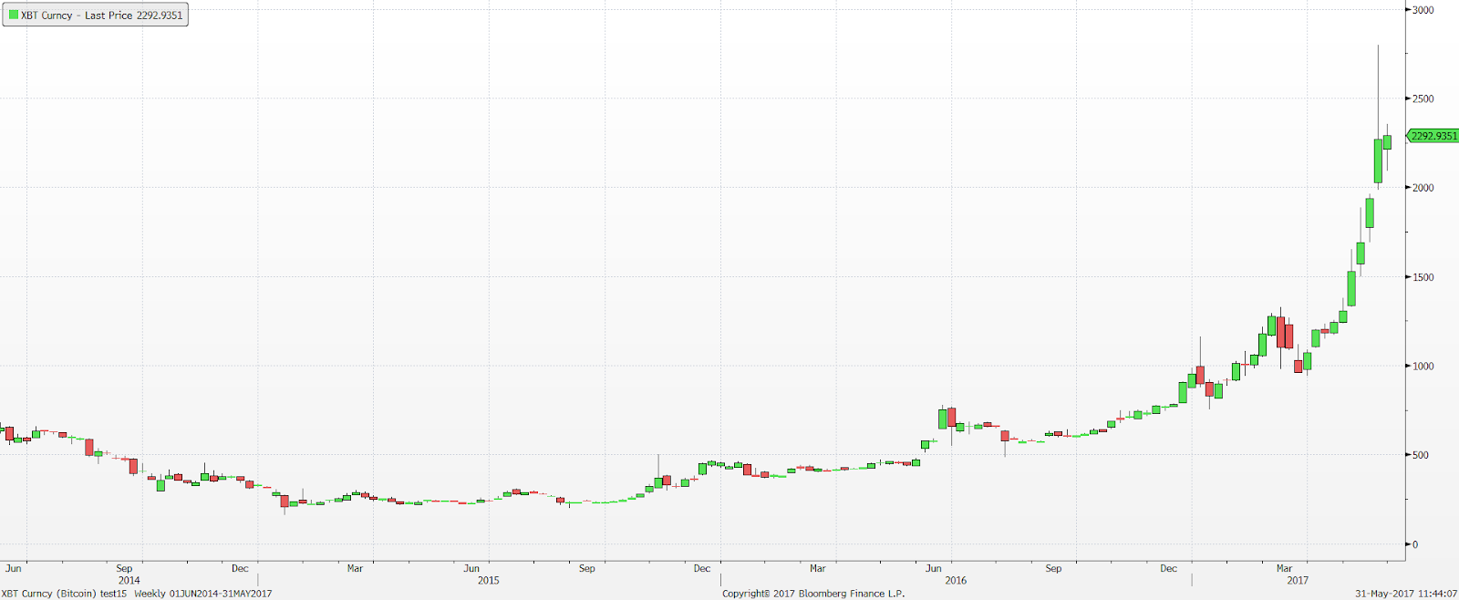Click the 1500 price axis label
The image size is (1459, 600).
pyautogui.click(x=1423, y=277)
